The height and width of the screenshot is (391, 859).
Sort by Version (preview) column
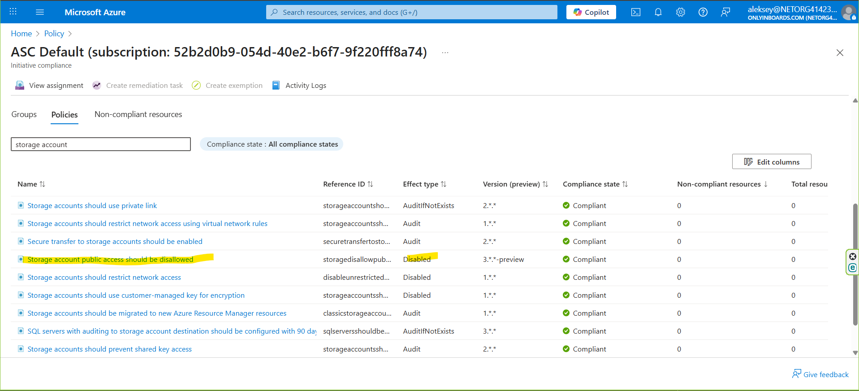[x=515, y=184]
